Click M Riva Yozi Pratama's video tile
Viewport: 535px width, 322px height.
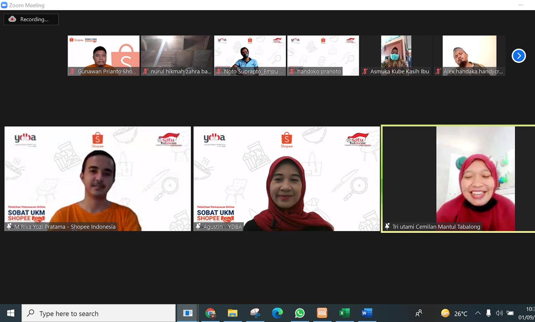[x=97, y=179]
